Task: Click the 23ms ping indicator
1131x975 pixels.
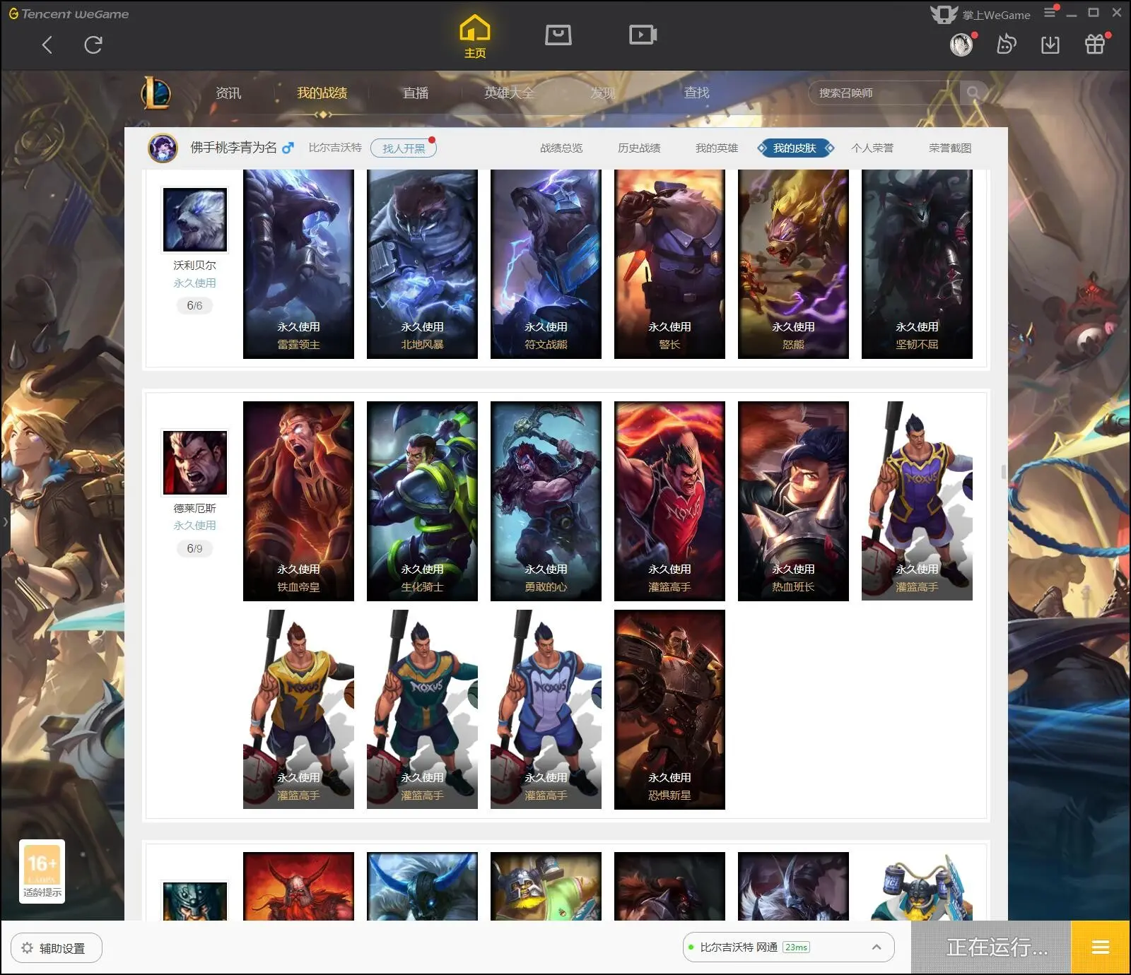Action: [796, 947]
